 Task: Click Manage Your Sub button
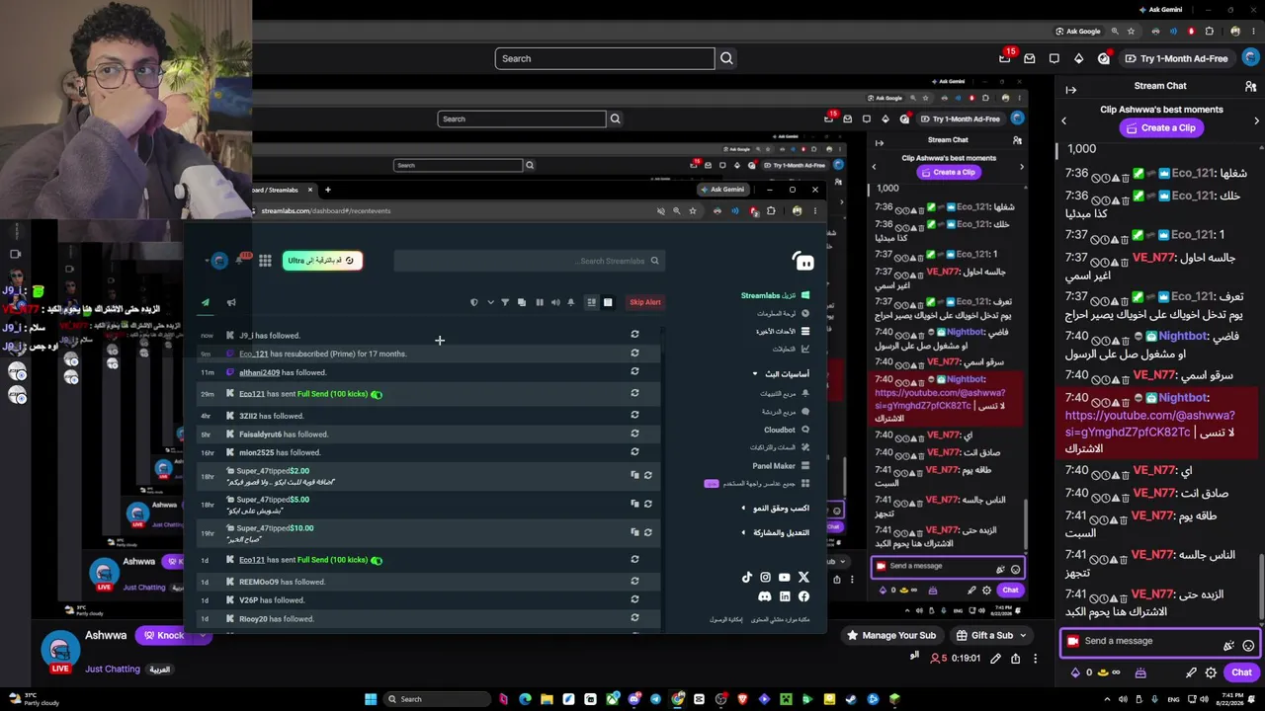pyautogui.click(x=890, y=636)
